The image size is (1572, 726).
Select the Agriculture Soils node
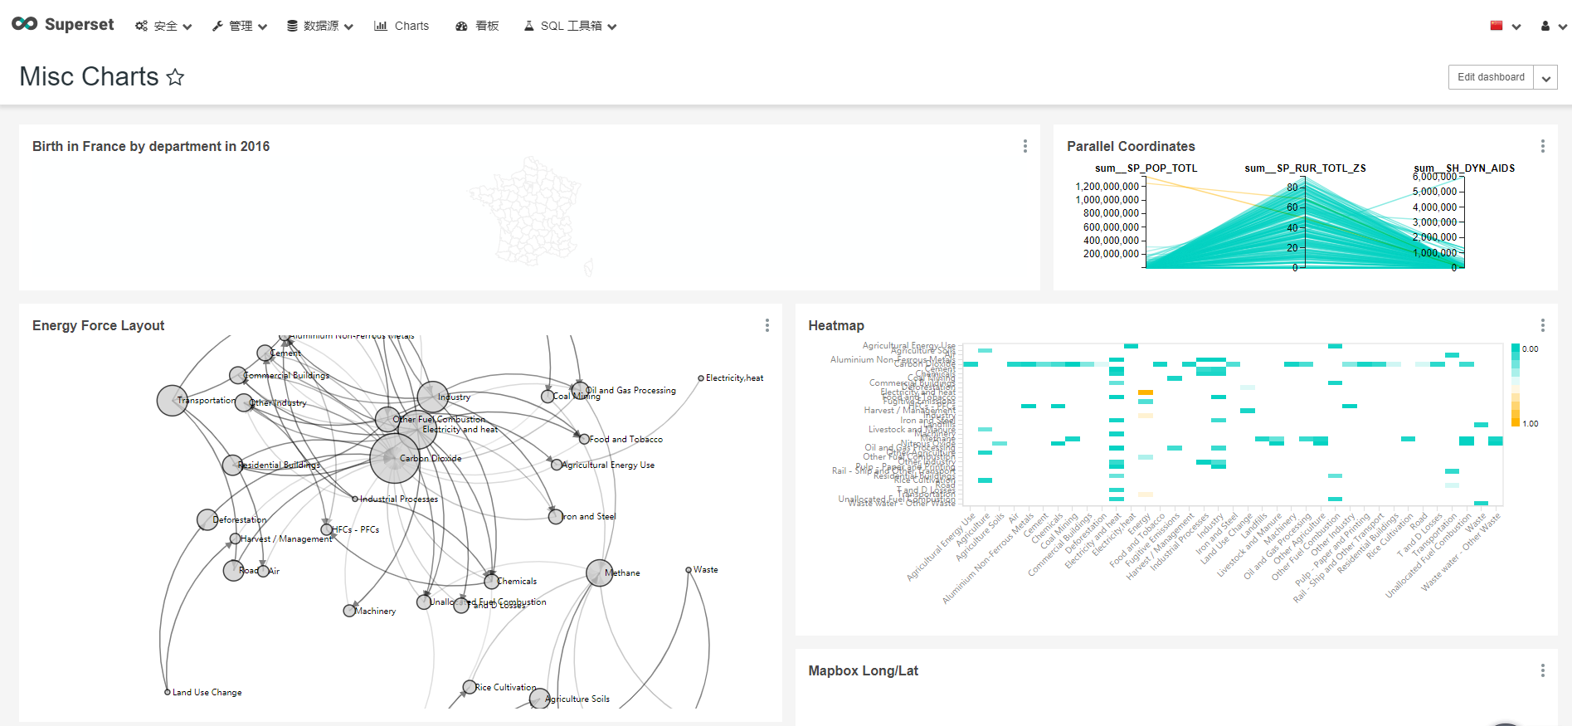pyautogui.click(x=539, y=699)
